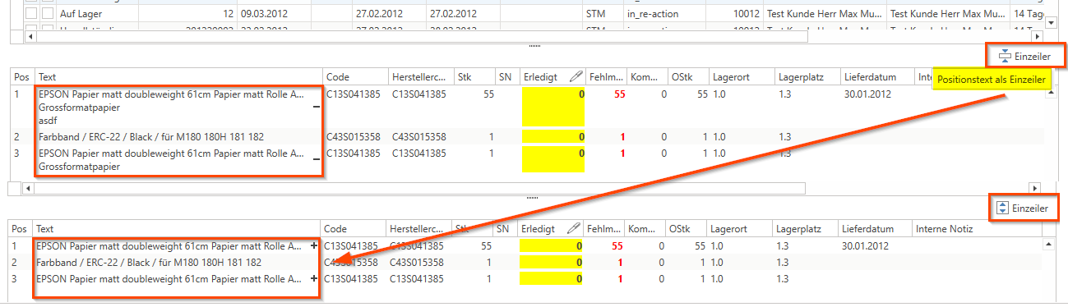Click the pencil icon in upper Erledigt header

(x=576, y=76)
